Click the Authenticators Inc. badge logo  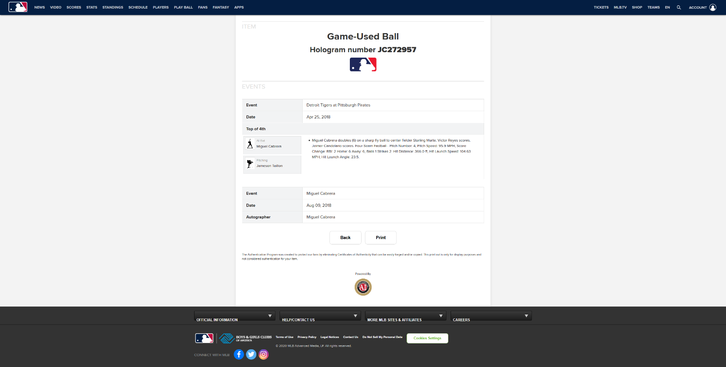click(x=363, y=287)
